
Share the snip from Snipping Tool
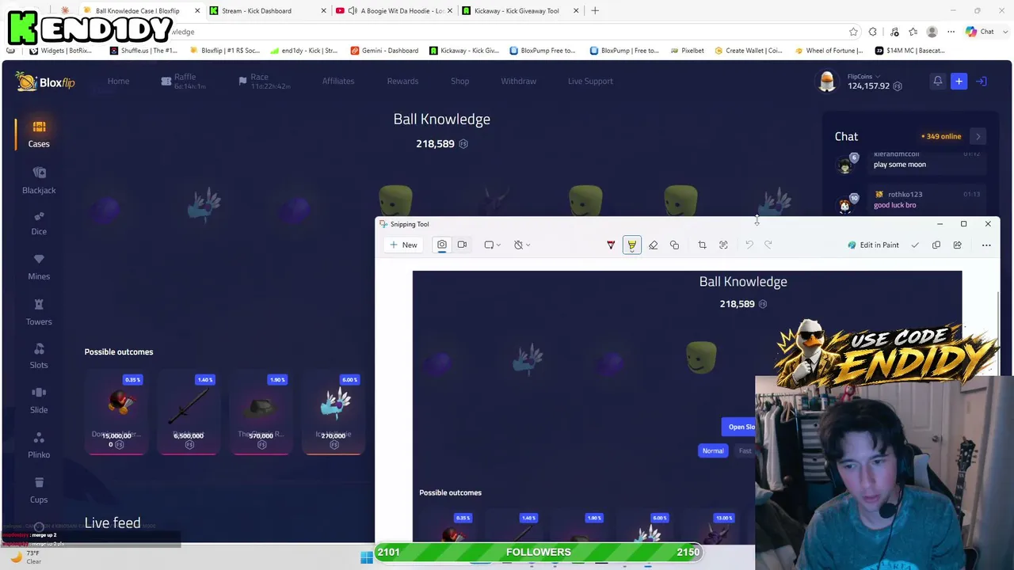point(957,245)
